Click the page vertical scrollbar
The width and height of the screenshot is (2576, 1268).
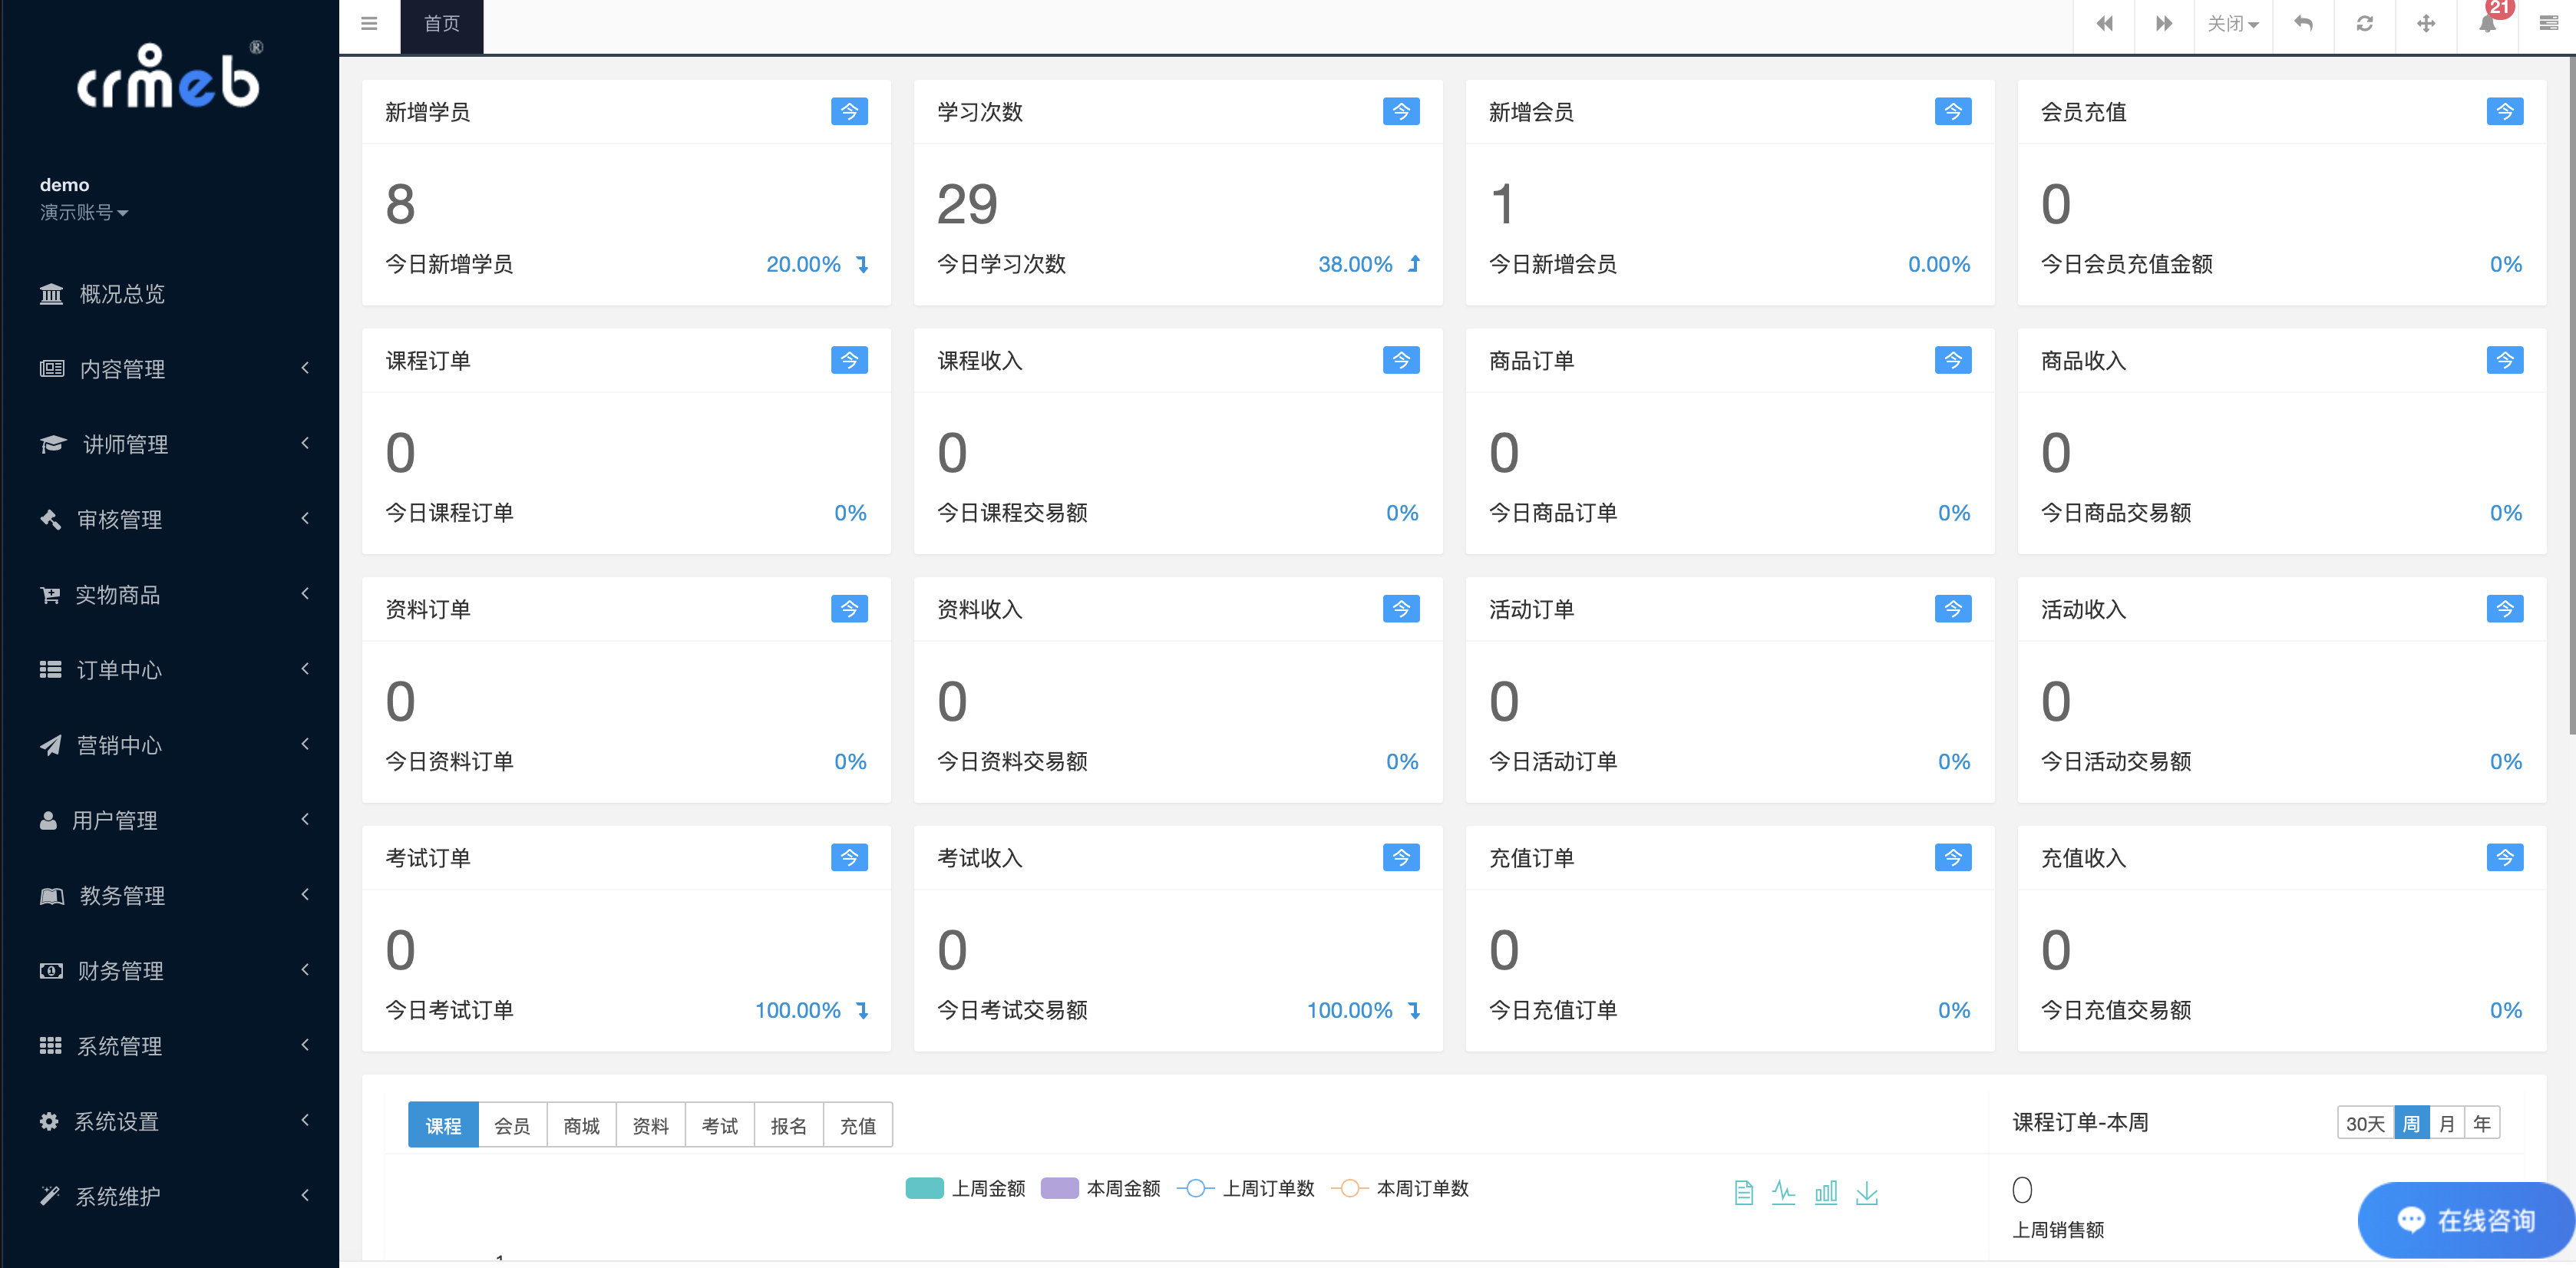(x=2571, y=395)
